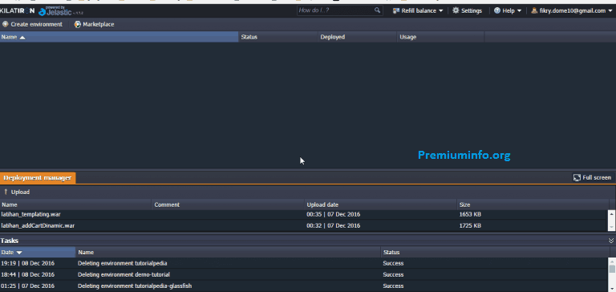
Task: Click the Settings label
Action: (472, 10)
